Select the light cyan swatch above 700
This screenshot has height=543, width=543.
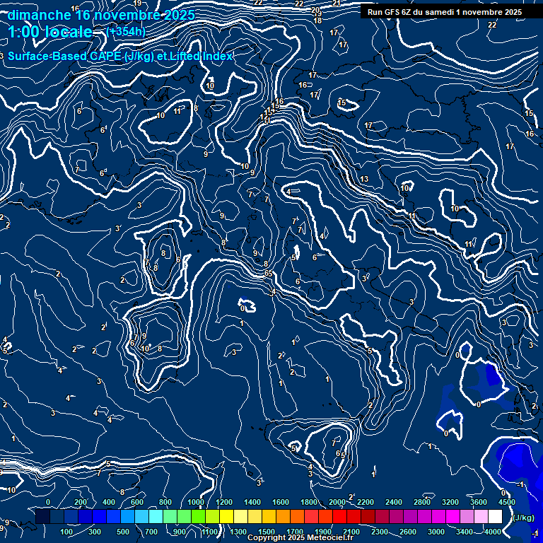coord(156,516)
